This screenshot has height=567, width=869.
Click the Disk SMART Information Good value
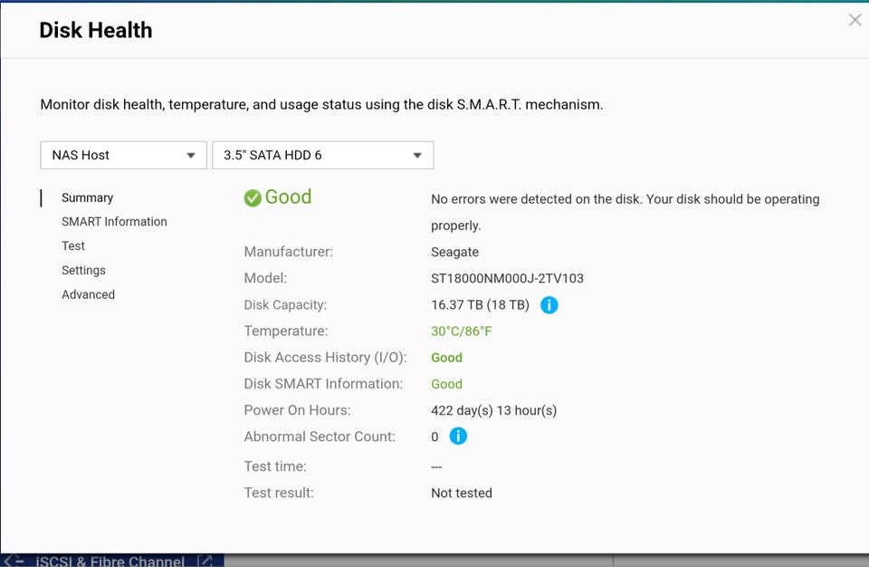(x=446, y=384)
